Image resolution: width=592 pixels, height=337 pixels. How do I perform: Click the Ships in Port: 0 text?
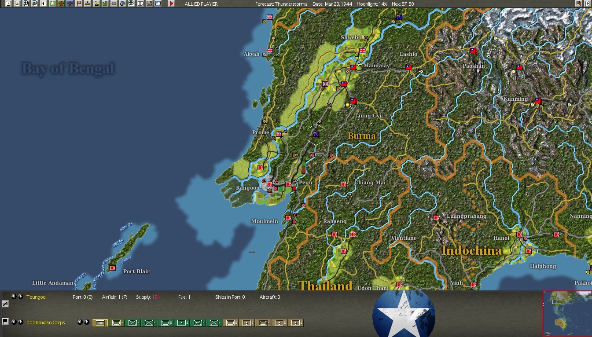coord(230,297)
